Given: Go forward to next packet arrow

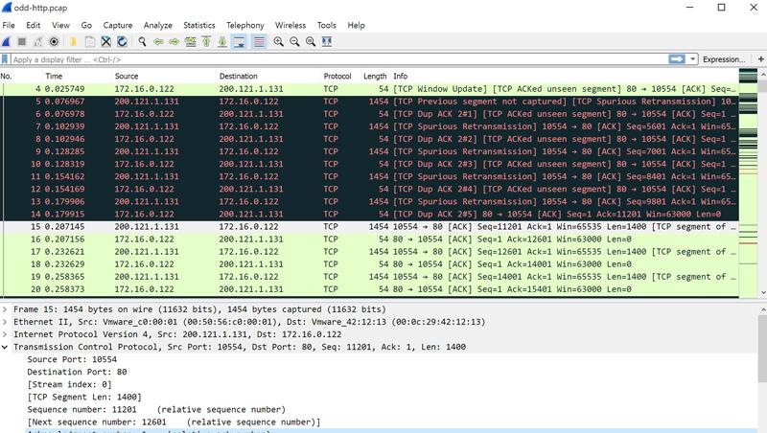Looking at the screenshot, I should coord(174,42).
